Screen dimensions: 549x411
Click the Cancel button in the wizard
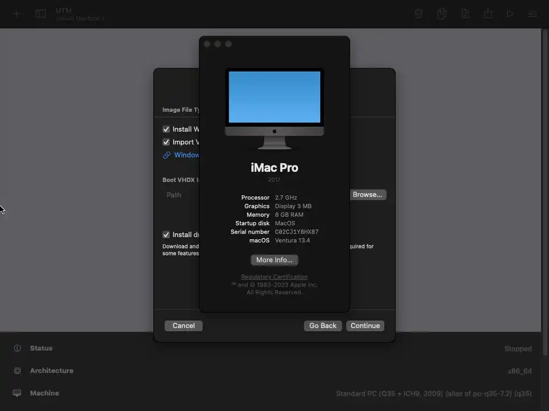183,326
